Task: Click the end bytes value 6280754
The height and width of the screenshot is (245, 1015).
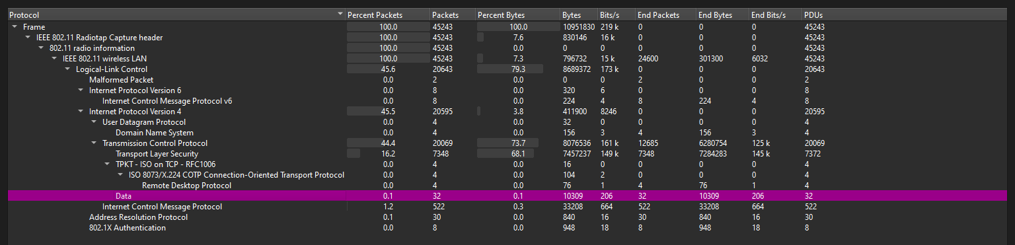Action: point(713,143)
